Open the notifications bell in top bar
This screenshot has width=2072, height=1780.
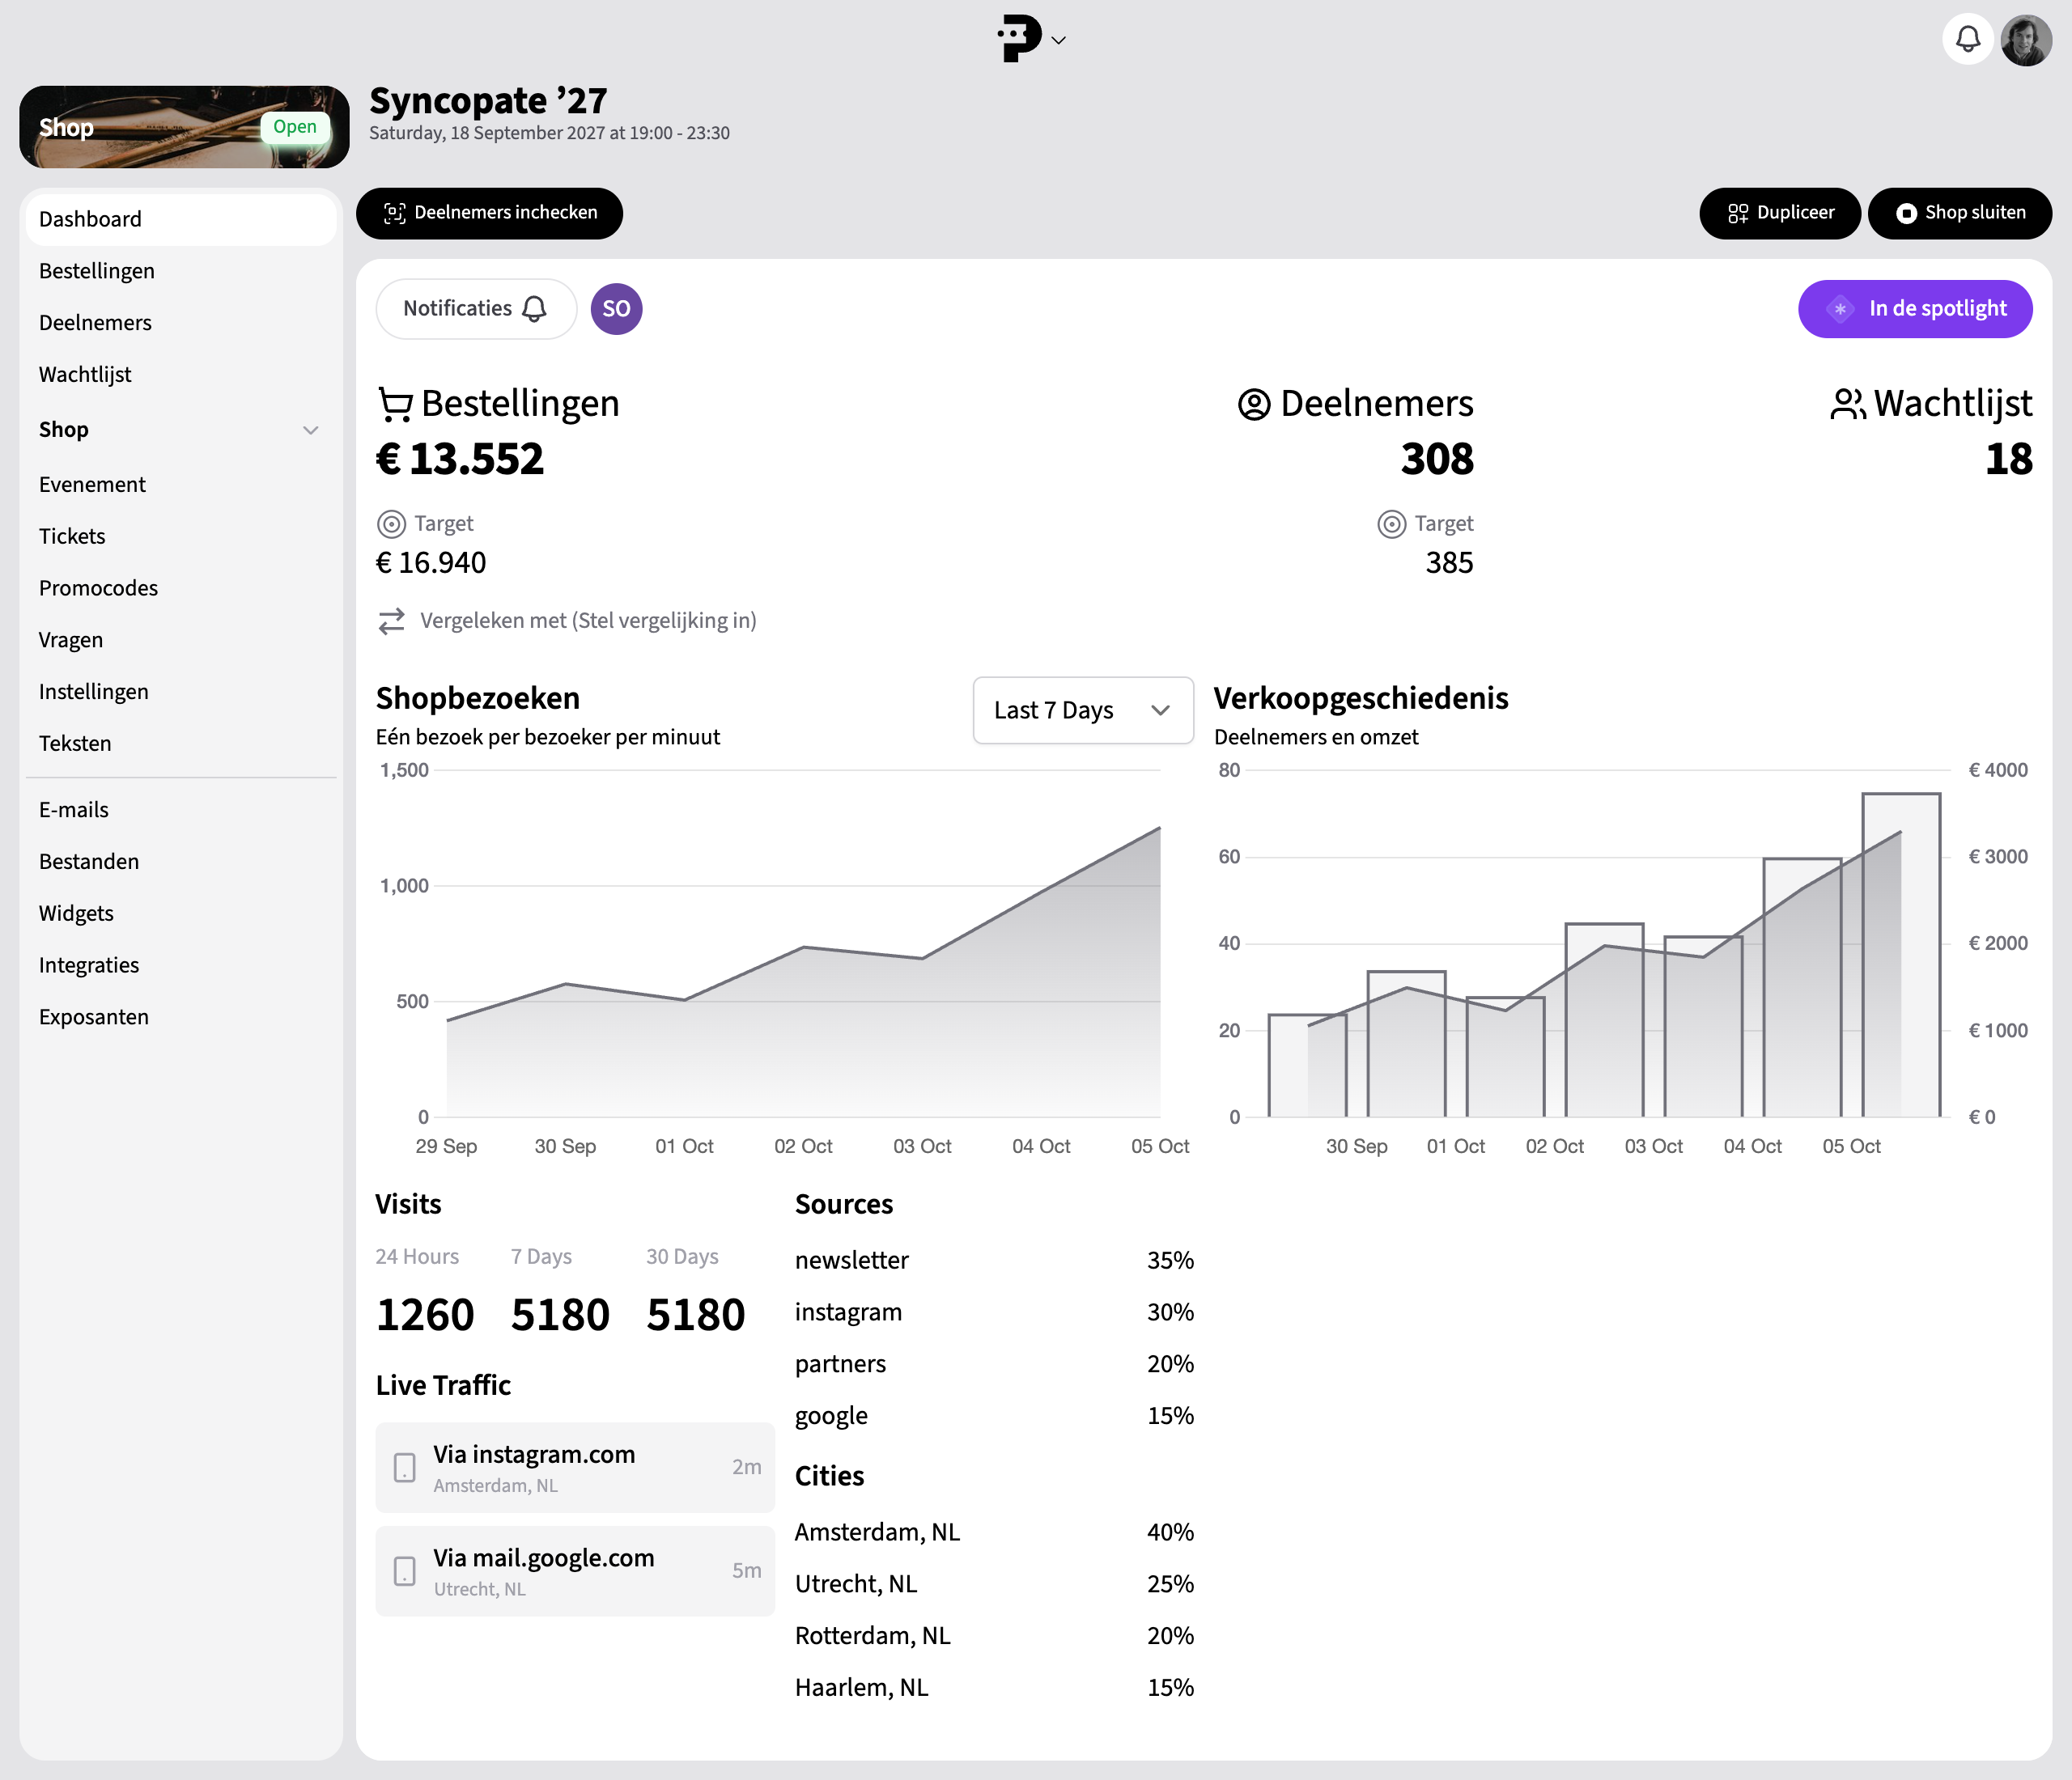(x=1967, y=40)
